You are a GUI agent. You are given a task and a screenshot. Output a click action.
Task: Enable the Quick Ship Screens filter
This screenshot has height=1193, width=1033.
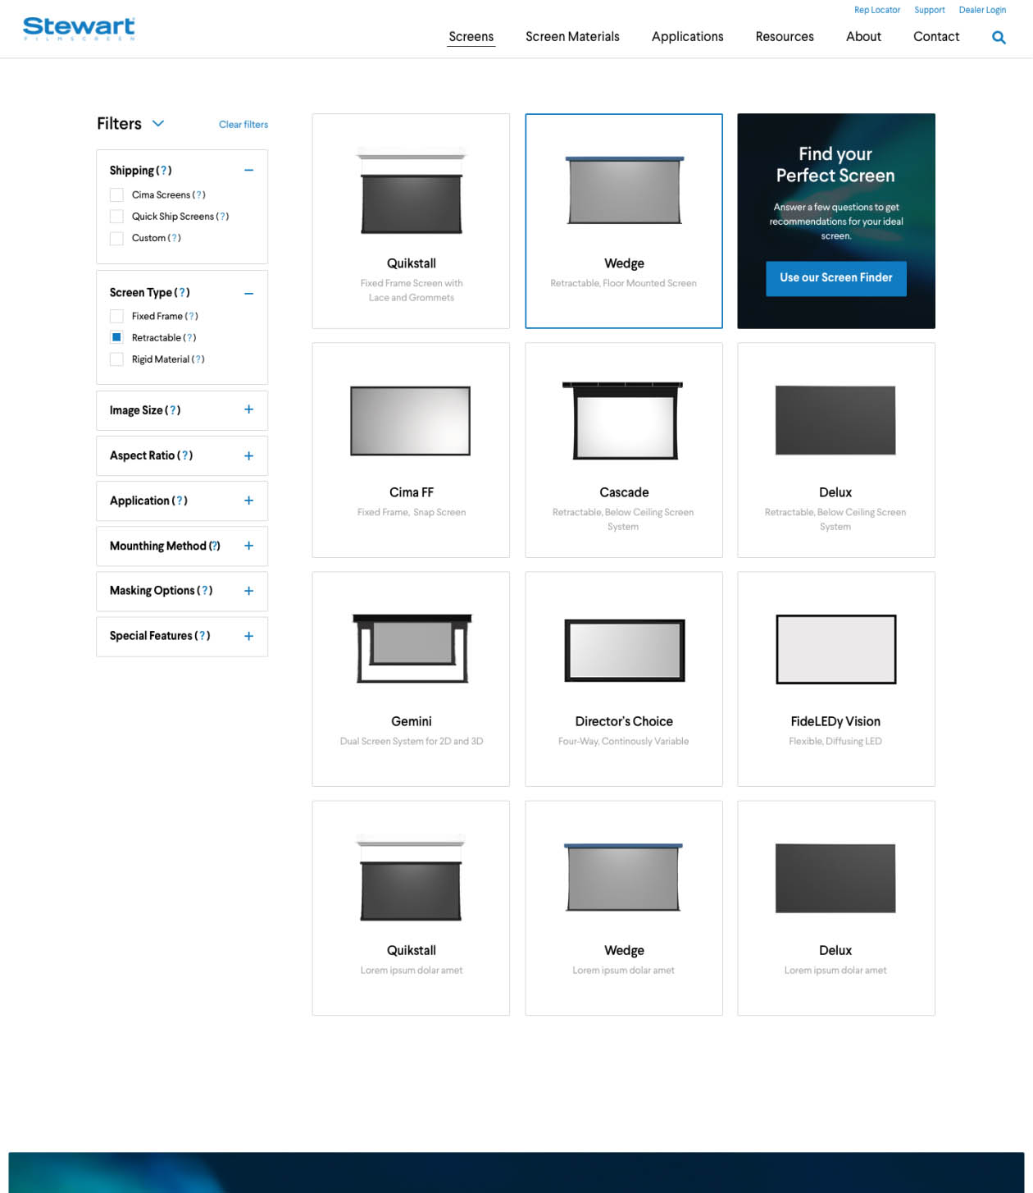pyautogui.click(x=116, y=216)
